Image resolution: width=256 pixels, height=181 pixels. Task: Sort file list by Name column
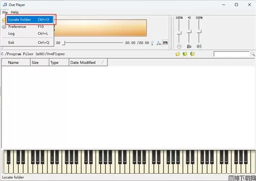coord(16,63)
